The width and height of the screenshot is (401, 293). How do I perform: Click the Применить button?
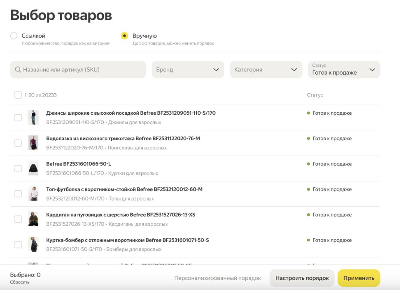(359, 278)
